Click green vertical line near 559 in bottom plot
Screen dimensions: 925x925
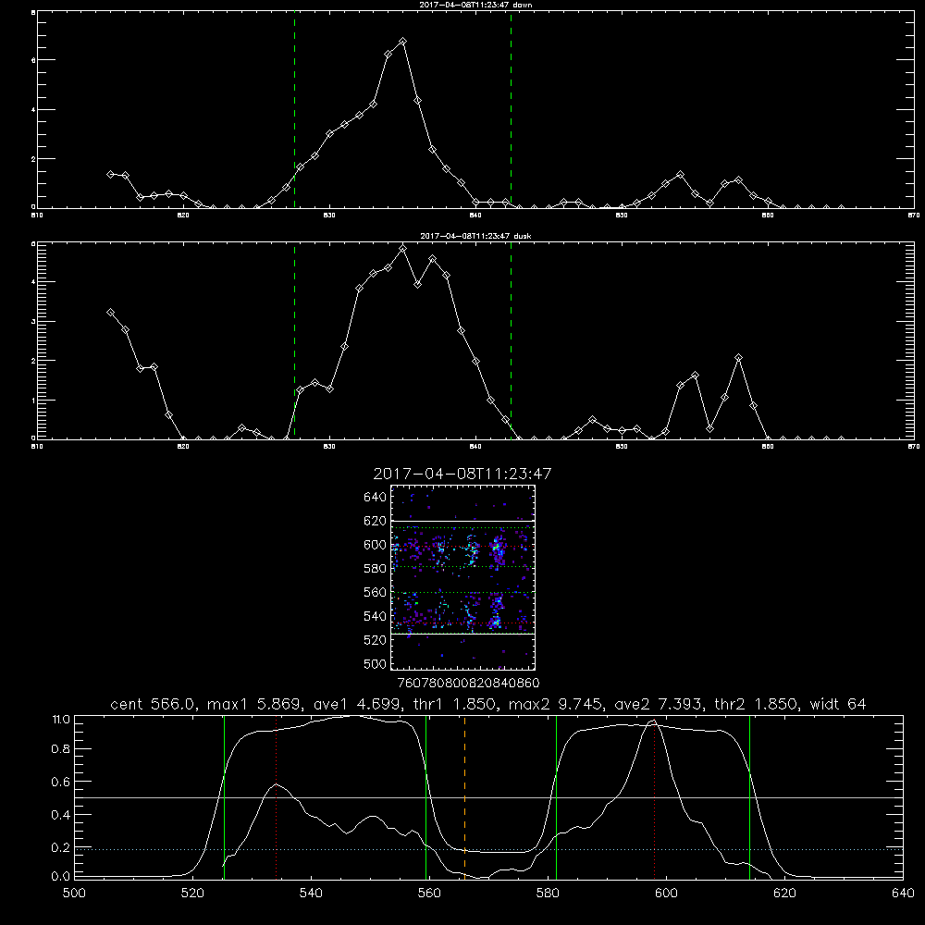click(x=425, y=797)
